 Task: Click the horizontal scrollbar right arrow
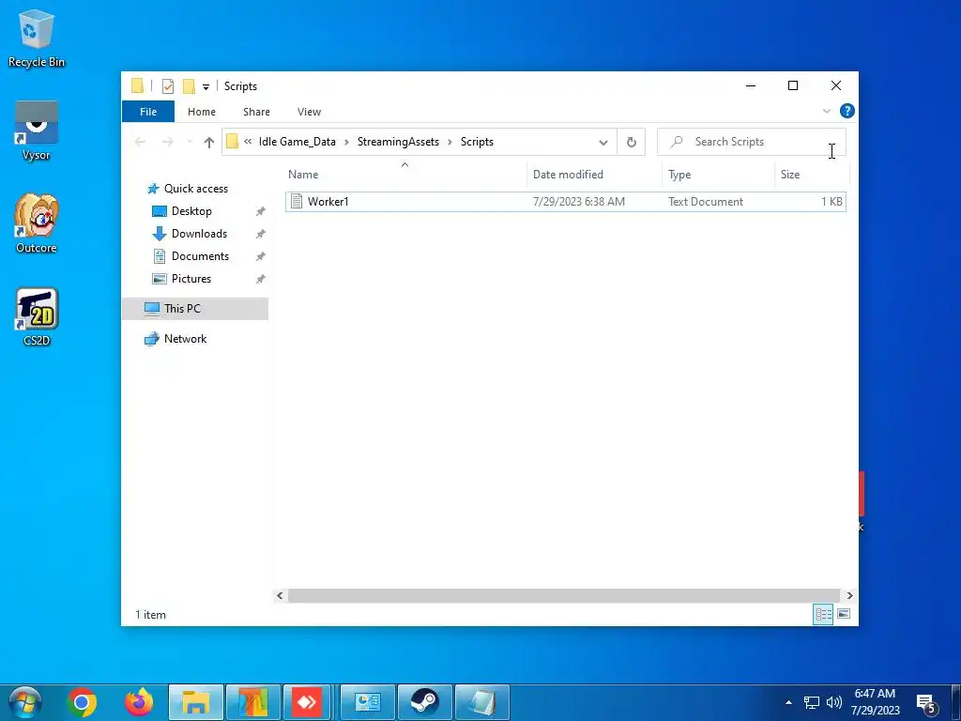coord(849,595)
